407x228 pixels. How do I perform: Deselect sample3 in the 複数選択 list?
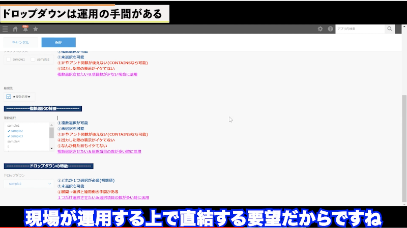click(x=17, y=136)
